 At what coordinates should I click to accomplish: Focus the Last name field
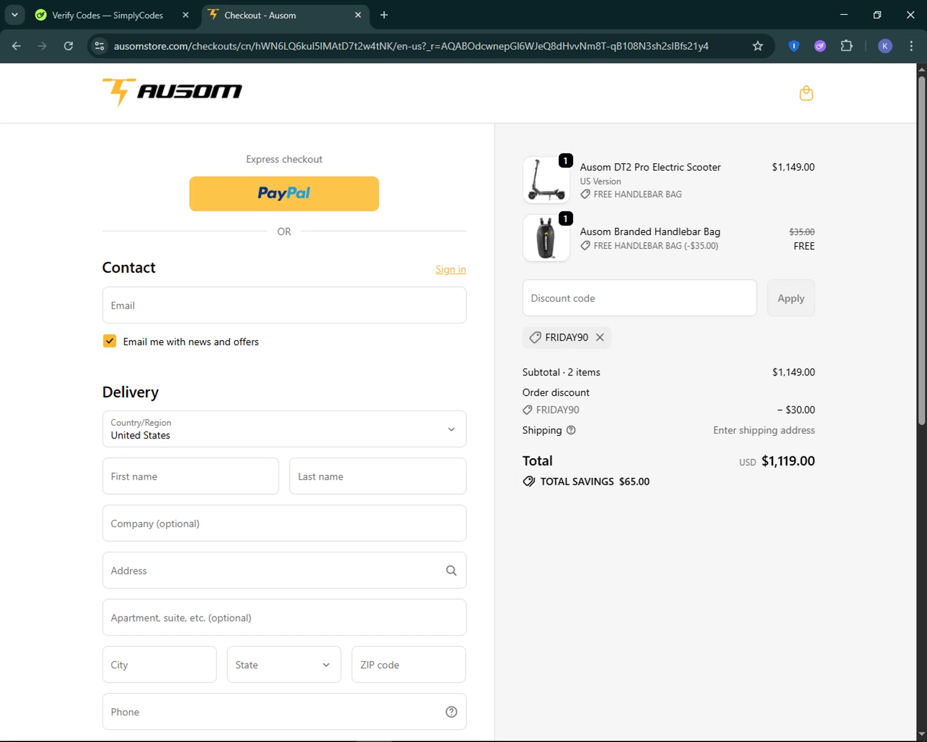(378, 476)
